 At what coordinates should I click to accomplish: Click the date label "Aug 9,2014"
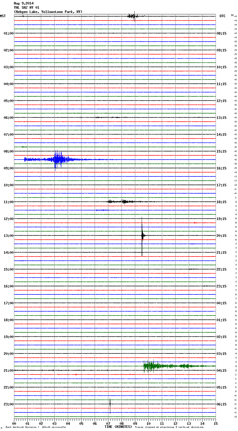(x=24, y=3)
